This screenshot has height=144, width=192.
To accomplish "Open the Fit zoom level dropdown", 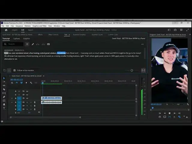I will tap(170, 104).
